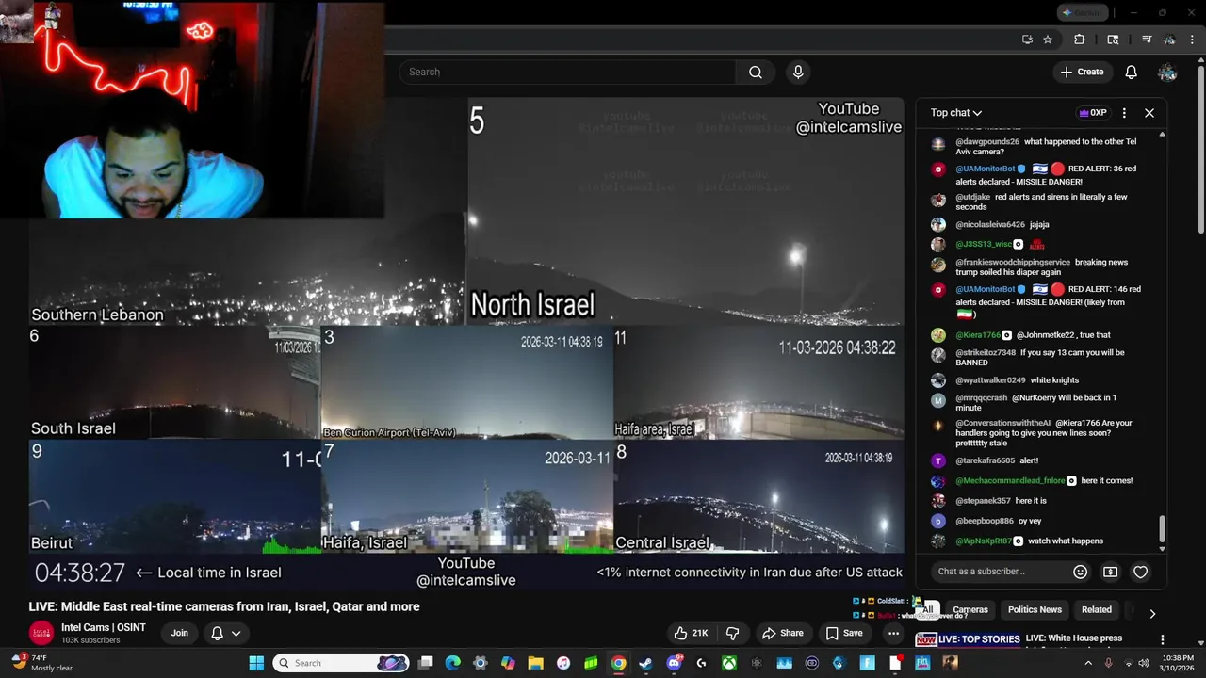This screenshot has width=1206, height=678.
Task: Dislike the live stream video
Action: click(732, 633)
